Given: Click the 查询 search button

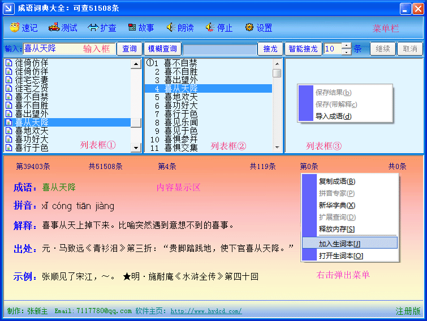Looking at the screenshot, I should point(130,49).
